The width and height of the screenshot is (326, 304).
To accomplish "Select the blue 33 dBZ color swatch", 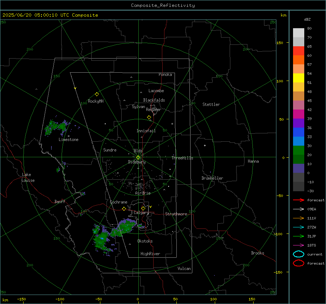I will pos(298,132).
